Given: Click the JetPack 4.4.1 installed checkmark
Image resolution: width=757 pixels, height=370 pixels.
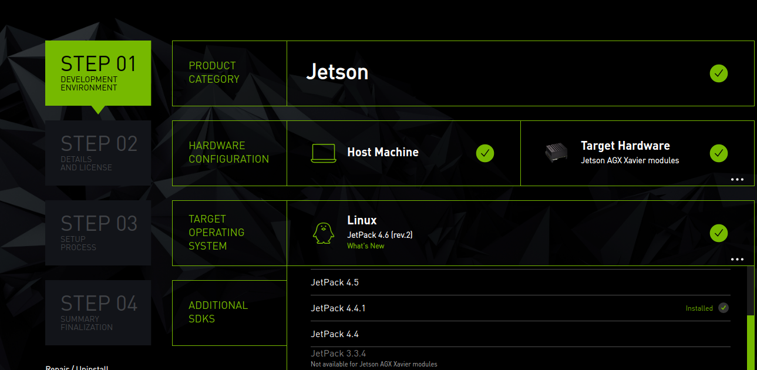Looking at the screenshot, I should pos(724,308).
